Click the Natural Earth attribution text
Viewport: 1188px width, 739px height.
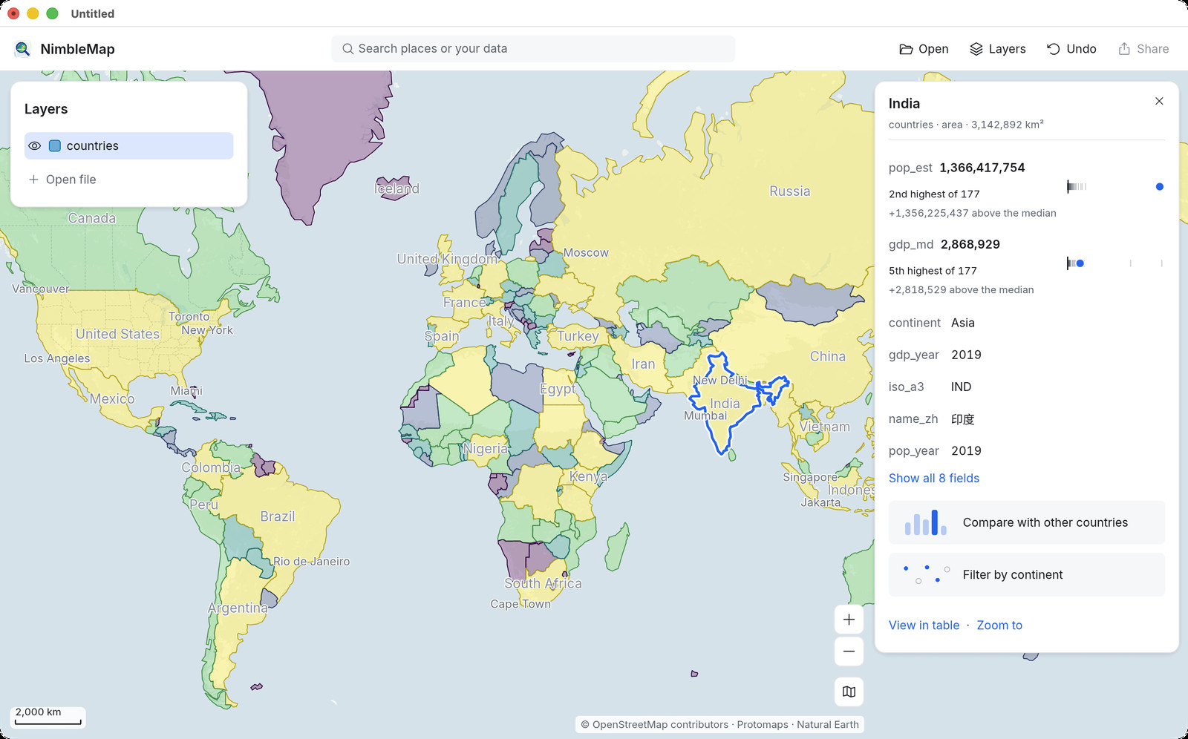tap(828, 725)
